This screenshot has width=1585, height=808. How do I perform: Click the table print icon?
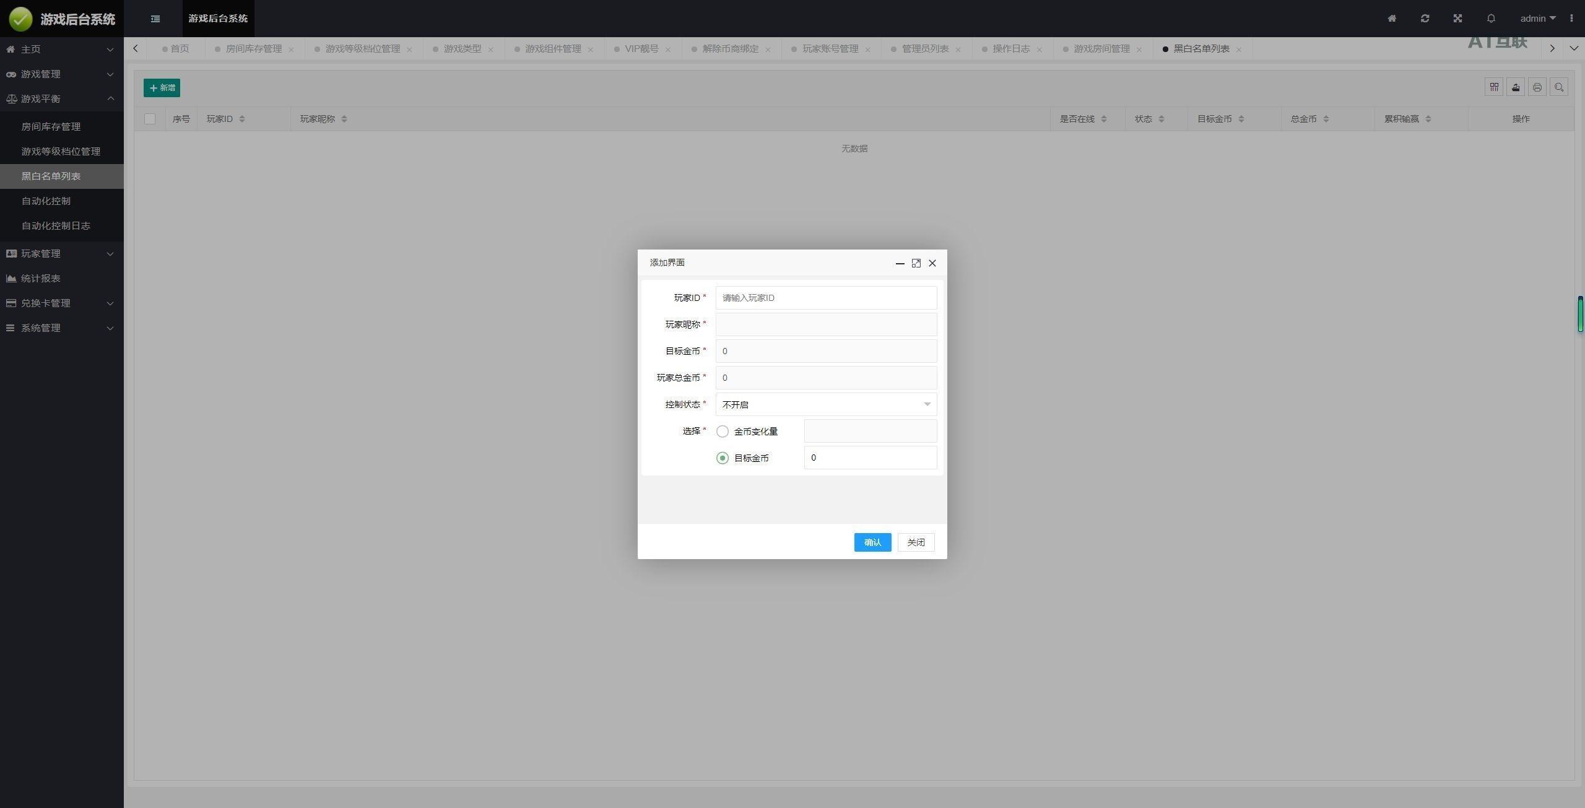[1537, 87]
